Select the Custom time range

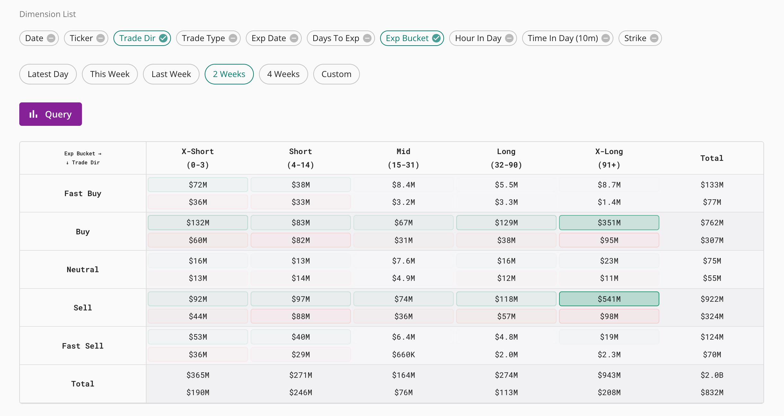(336, 74)
